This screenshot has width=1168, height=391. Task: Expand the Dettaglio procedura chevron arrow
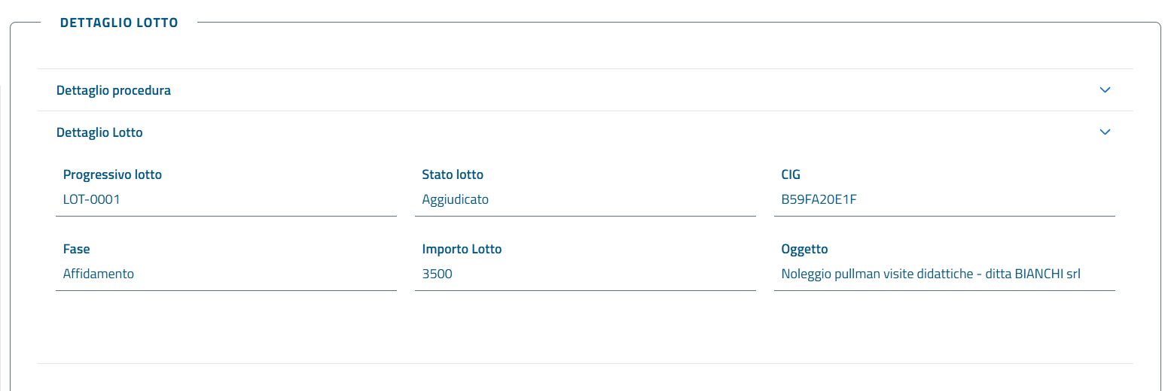(x=1105, y=90)
